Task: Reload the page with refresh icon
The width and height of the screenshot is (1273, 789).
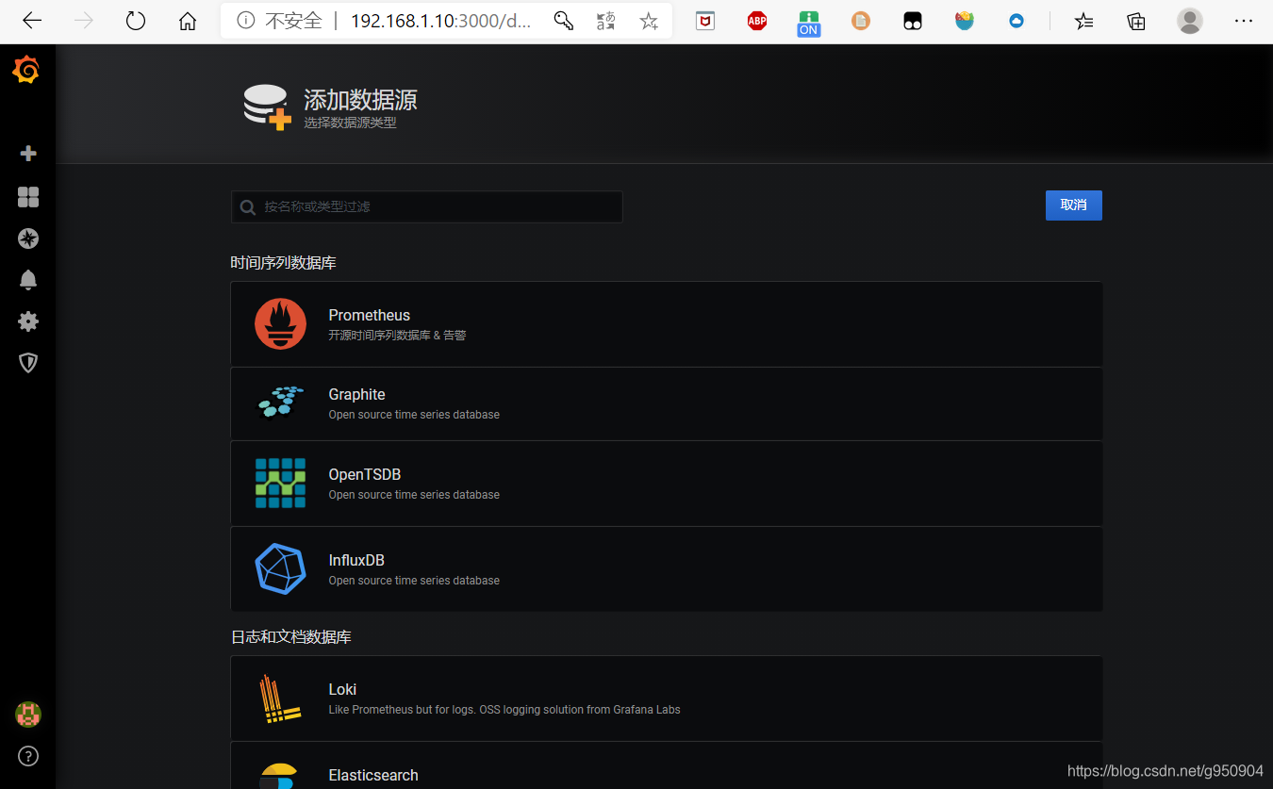Action: click(x=136, y=21)
